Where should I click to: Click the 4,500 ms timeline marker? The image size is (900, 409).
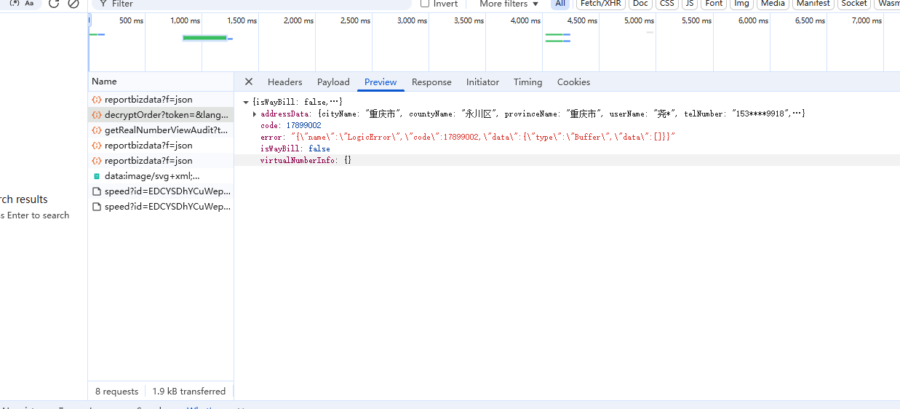[x=581, y=21]
